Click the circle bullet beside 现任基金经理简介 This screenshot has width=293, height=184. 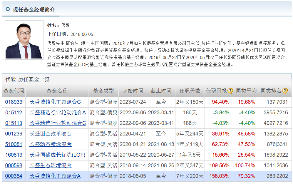pos(8,9)
